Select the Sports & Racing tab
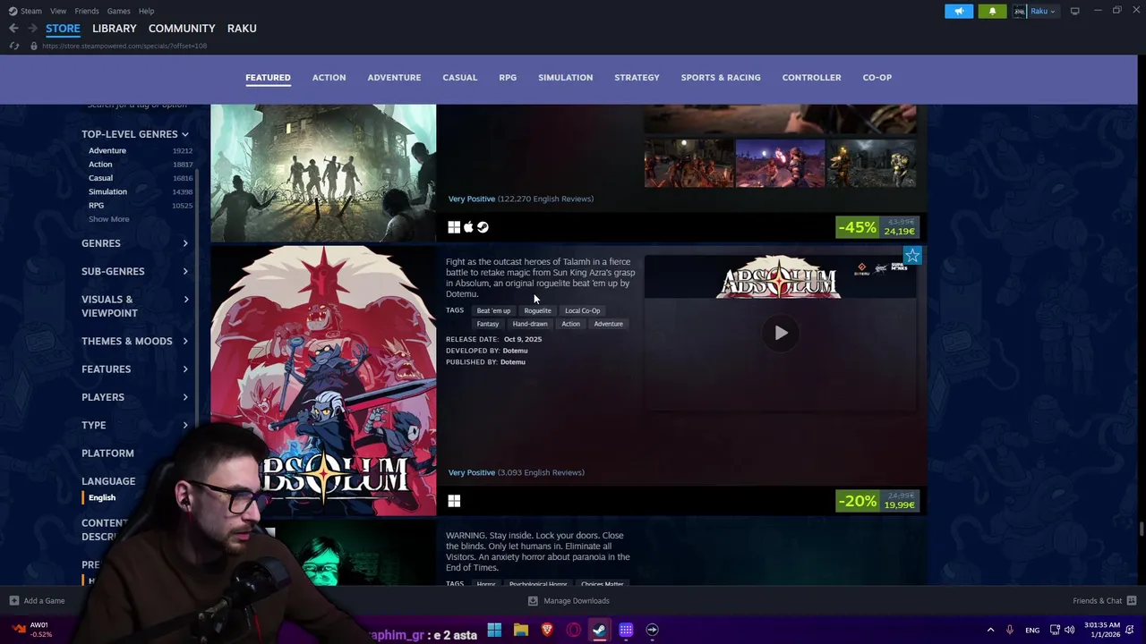 click(721, 77)
